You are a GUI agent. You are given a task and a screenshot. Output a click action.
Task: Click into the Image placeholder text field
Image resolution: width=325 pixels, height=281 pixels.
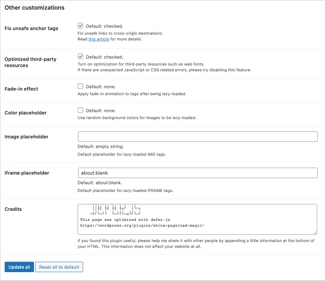197,137
